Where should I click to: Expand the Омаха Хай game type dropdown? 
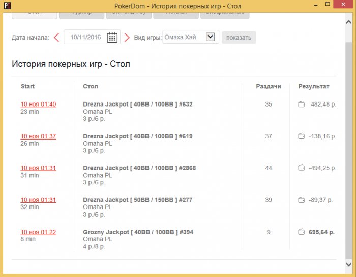[x=210, y=37]
